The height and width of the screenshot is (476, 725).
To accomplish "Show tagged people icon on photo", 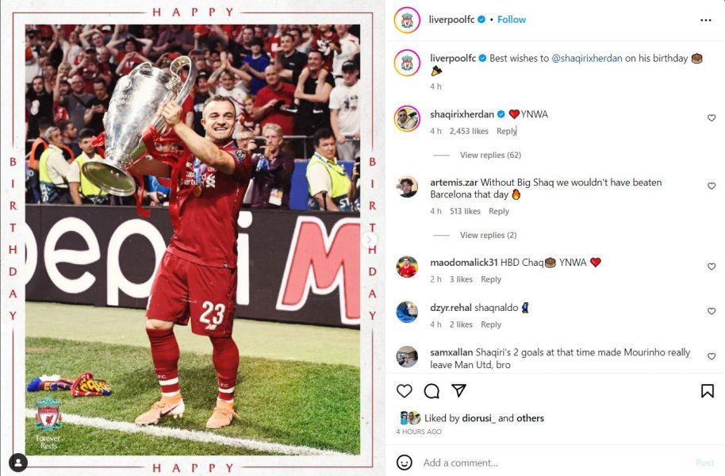I will point(18,463).
